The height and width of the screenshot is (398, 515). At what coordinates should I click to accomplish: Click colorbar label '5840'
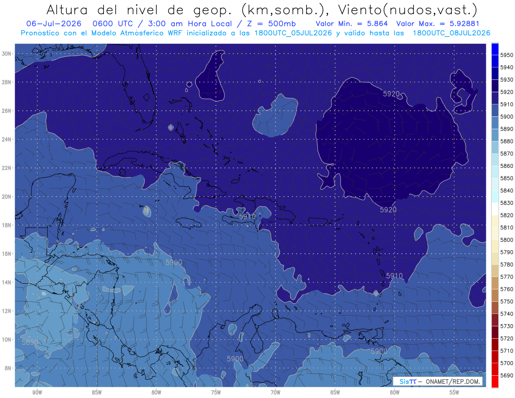[506, 191]
